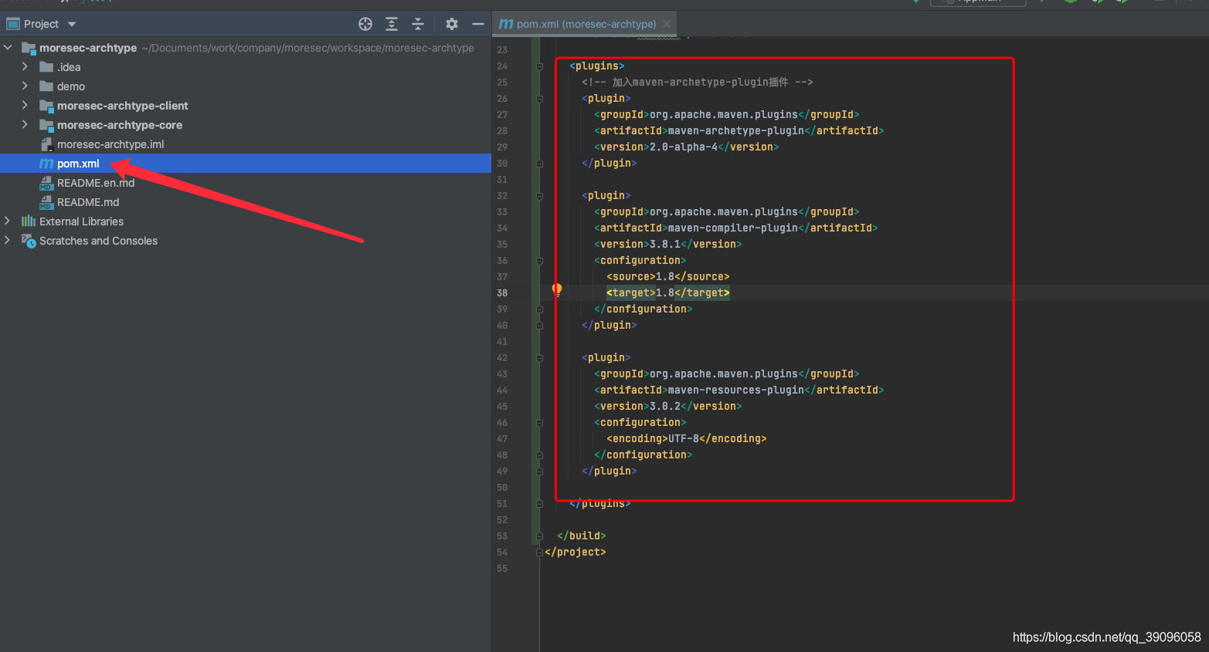
Task: Open Project panel settings gear
Action: click(452, 24)
